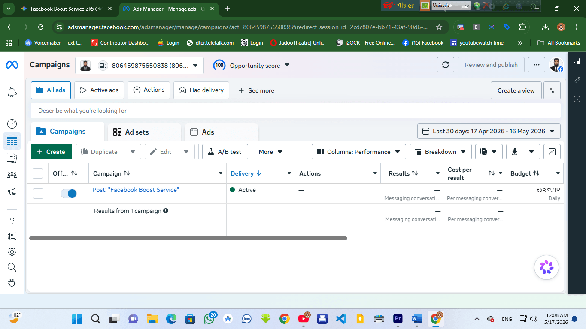Click the horizontal scrollbar under the table
Screen dimensions: 586x329
(x=188, y=238)
